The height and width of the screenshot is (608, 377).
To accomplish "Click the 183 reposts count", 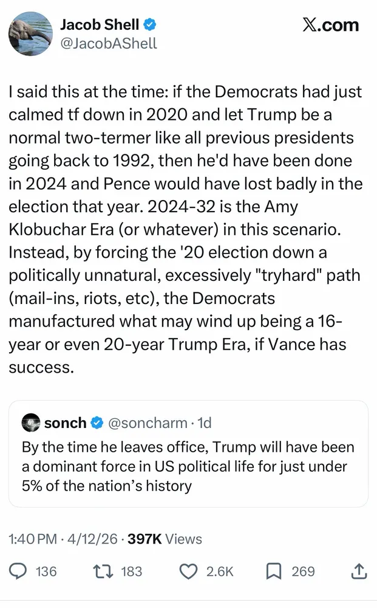I will pos(132,572).
